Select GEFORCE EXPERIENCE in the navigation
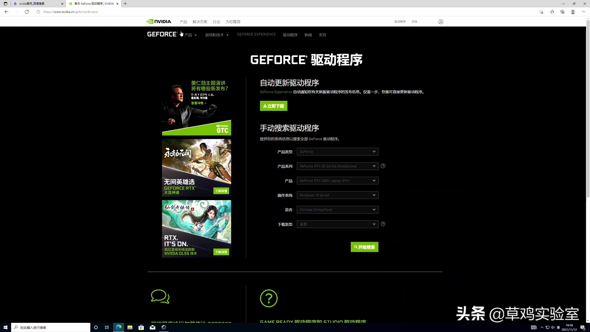This screenshot has width=590, height=332. 256,34
